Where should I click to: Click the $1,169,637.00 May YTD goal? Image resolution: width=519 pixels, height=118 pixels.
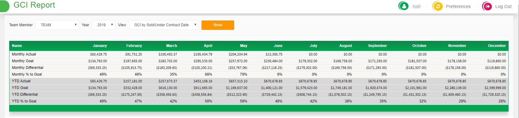237,88
